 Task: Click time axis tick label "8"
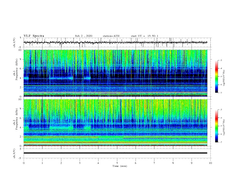click(173, 163)
